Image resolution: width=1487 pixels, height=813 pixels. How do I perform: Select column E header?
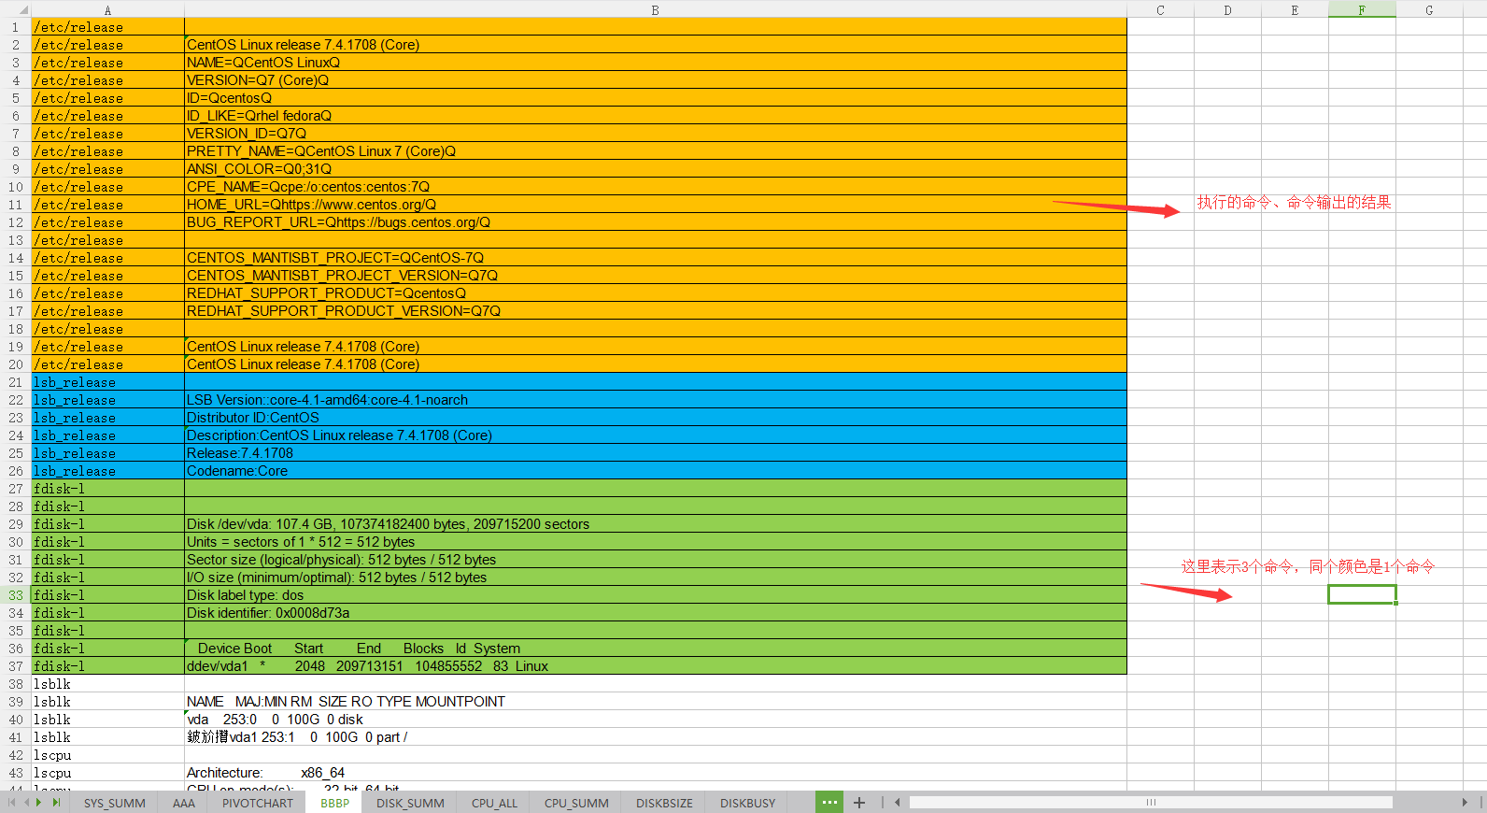tap(1295, 9)
